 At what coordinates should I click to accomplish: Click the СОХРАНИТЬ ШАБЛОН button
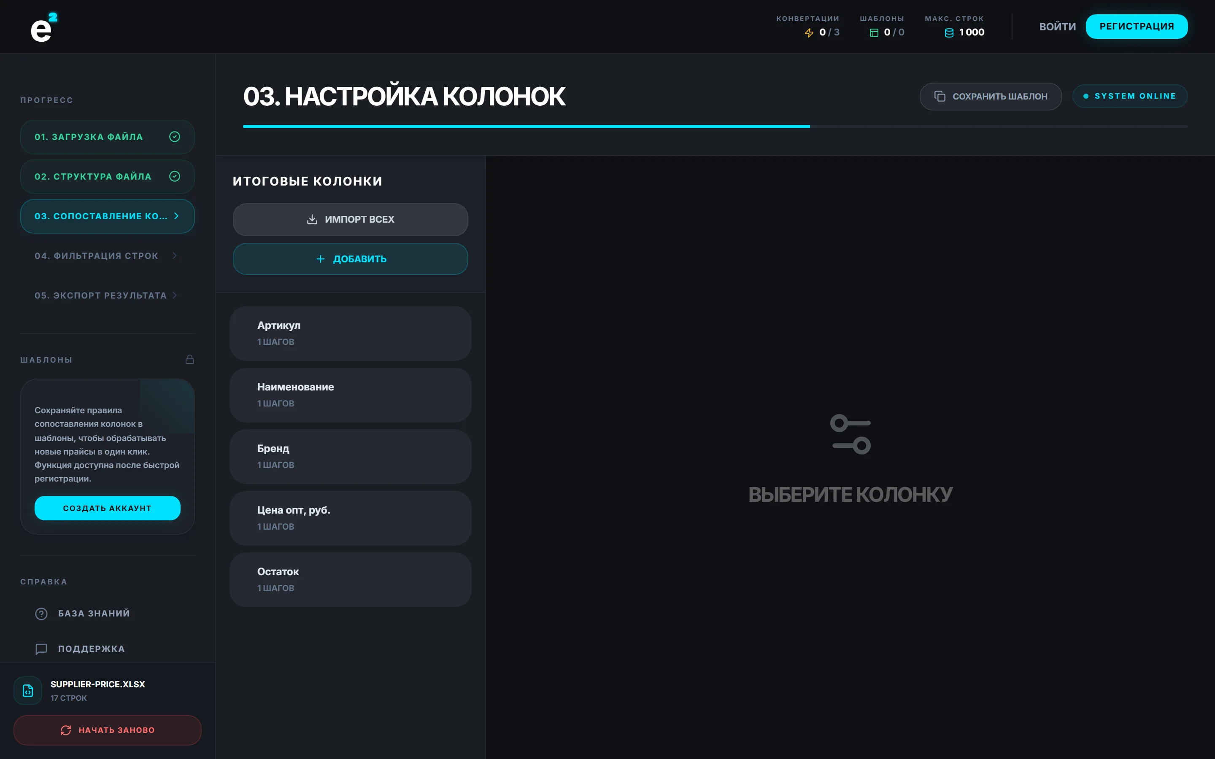991,97
